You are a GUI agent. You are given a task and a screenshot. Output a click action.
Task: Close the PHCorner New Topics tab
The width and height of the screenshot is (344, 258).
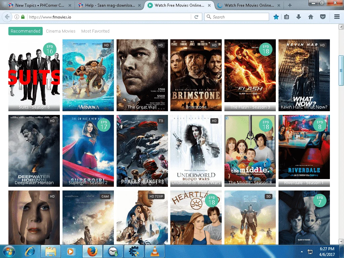(x=70, y=5)
